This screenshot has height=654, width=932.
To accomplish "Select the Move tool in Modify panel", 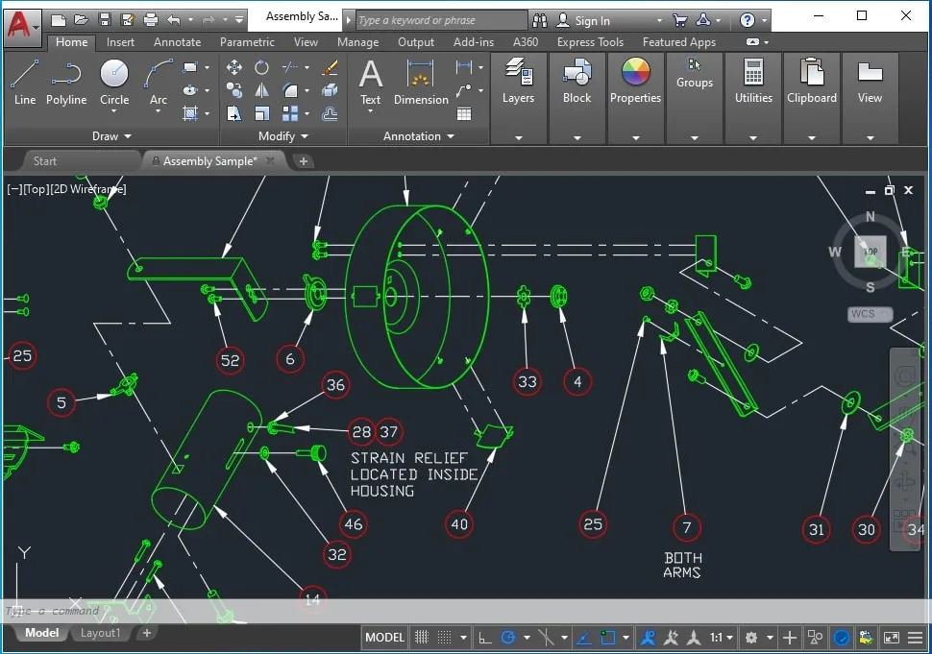I will pyautogui.click(x=234, y=67).
